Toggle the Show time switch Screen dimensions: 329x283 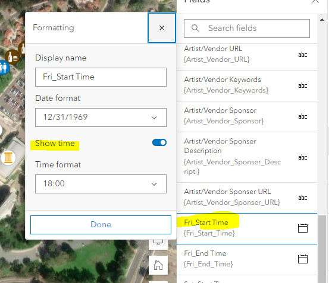[x=159, y=142]
